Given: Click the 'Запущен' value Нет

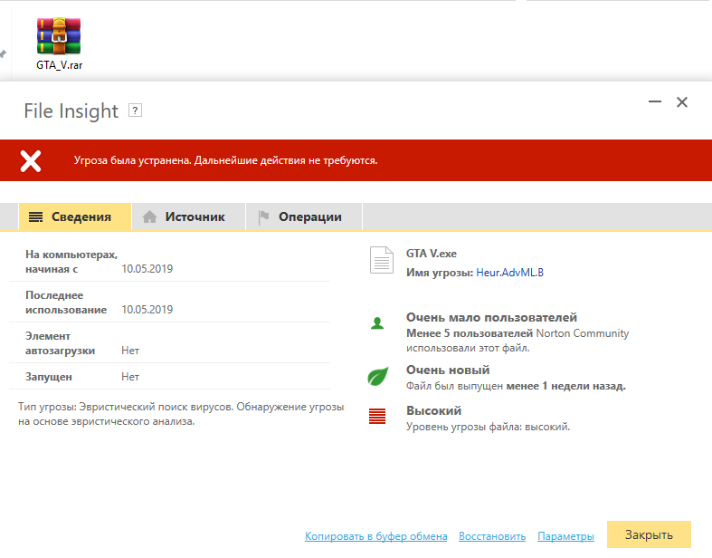Looking at the screenshot, I should click(x=130, y=377).
